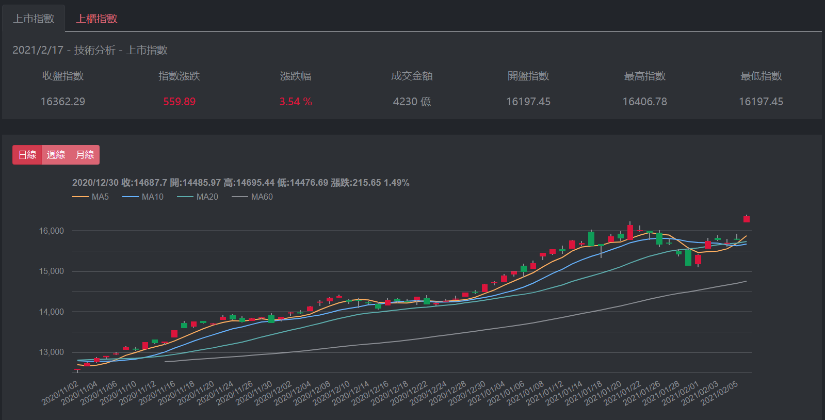The image size is (825, 420).
Task: Click the 16,000 y-axis label
Action: 52,231
